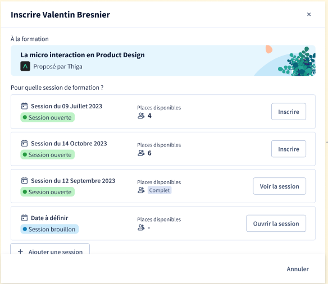Screen dimensions: 328x284
Task: Click title La micro interaction en Product Design
Action: coord(83,55)
